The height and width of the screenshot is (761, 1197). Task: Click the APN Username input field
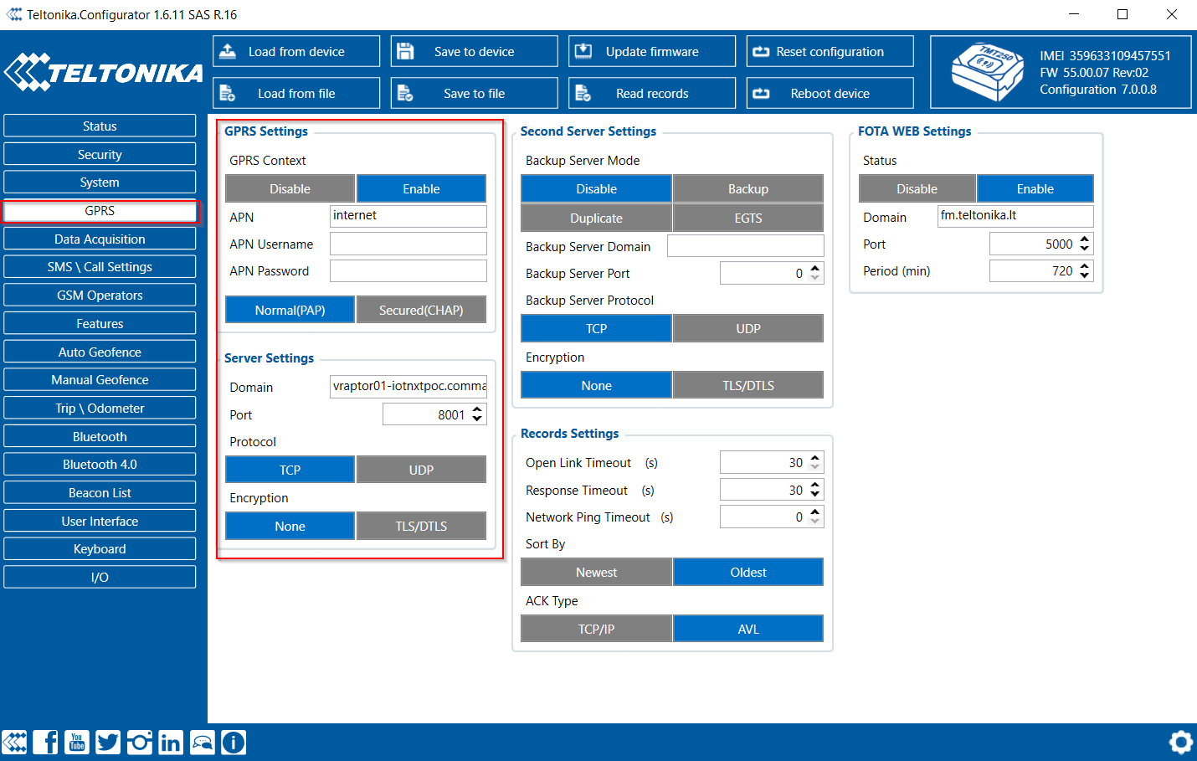[408, 244]
